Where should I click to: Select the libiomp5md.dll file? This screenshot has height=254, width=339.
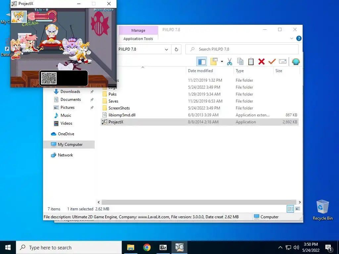point(122,115)
